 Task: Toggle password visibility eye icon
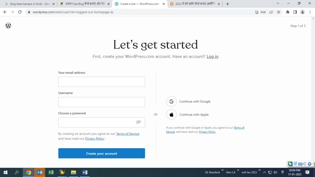coord(138,122)
